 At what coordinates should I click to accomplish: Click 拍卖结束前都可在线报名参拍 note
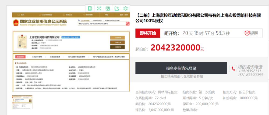[x=182, y=76]
